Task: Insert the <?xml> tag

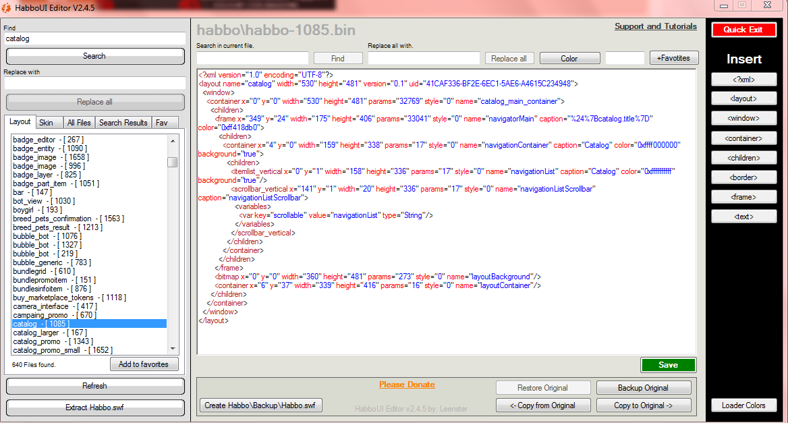Action: point(743,80)
